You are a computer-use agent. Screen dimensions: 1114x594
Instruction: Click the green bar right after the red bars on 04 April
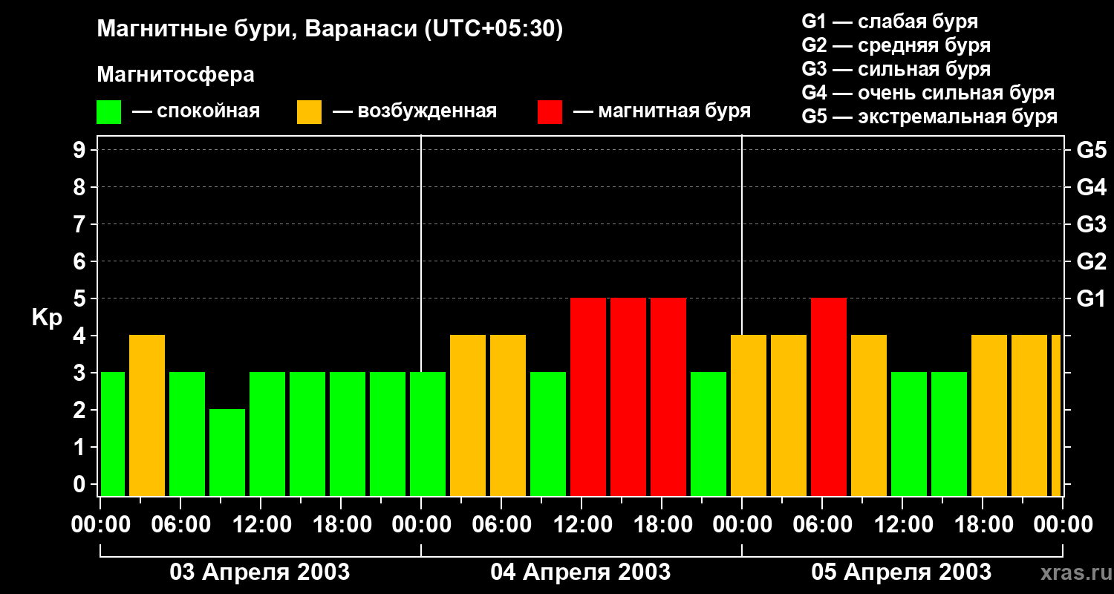709,434
